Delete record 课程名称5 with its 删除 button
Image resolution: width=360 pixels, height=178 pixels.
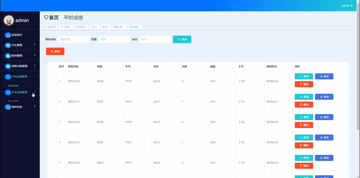(x=304, y=145)
